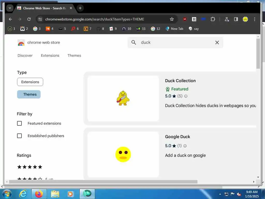The height and width of the screenshot is (199, 265).
Task: Open the Windows Start menu
Action: tap(7, 194)
